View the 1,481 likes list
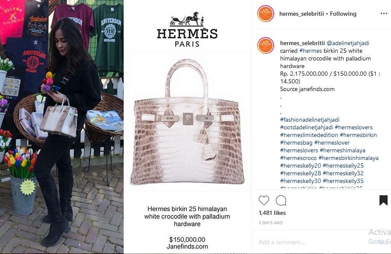The image size is (391, 254). (x=272, y=213)
